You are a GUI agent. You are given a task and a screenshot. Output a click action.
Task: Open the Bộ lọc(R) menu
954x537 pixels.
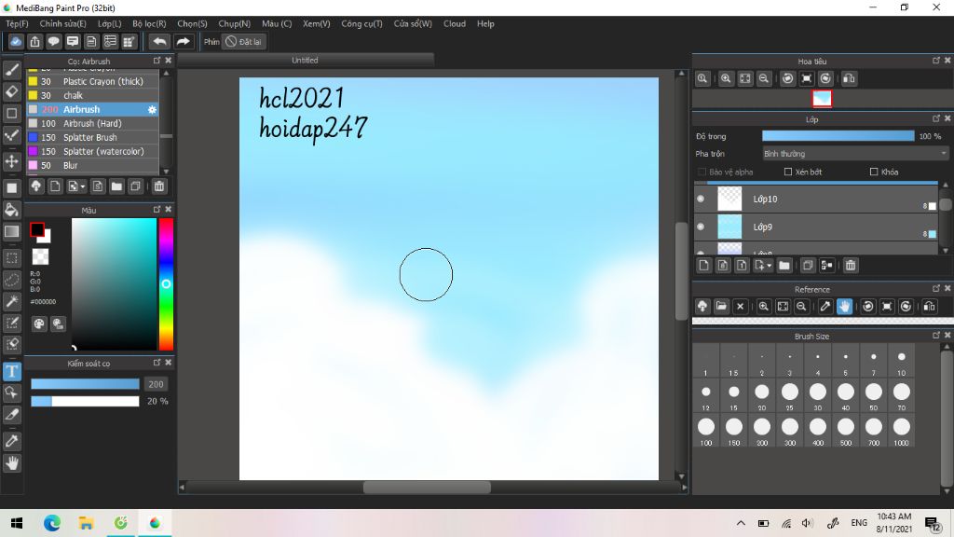click(x=149, y=23)
